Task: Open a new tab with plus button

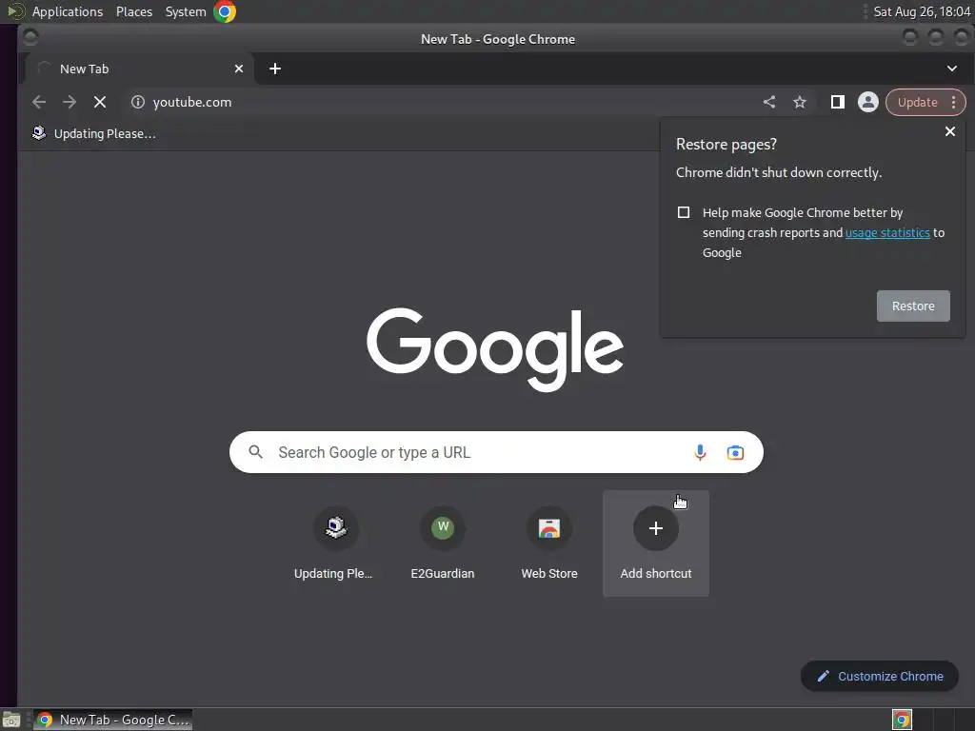Action: [275, 69]
